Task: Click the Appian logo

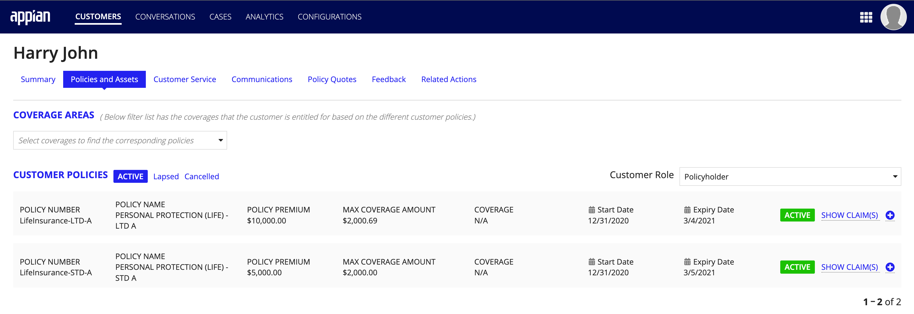Action: 30,17
